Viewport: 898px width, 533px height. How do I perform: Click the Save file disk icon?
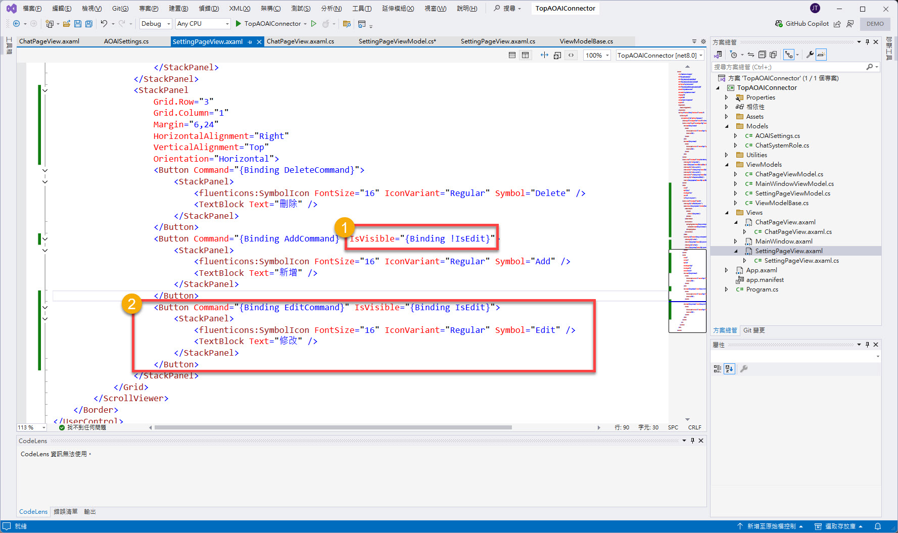(x=77, y=24)
